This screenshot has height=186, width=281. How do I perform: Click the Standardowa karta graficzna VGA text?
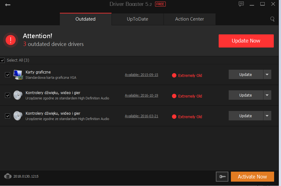point(51,78)
